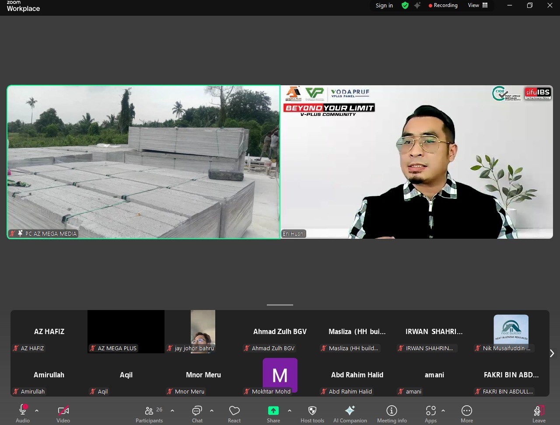Click muted mic icon next to amani
Image resolution: width=560 pixels, height=425 pixels.
tap(401, 392)
